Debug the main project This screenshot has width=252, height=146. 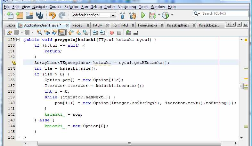[x=152, y=15]
